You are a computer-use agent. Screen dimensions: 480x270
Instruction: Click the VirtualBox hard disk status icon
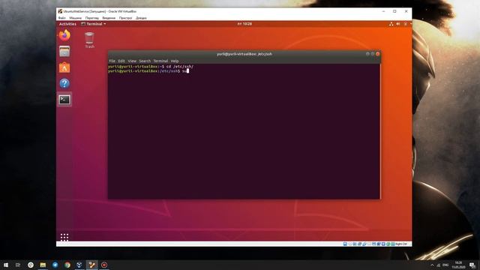point(345,244)
